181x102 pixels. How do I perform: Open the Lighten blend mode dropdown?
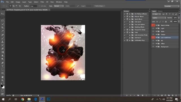tap(159, 18)
